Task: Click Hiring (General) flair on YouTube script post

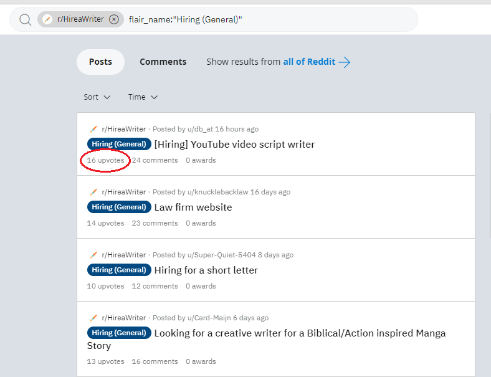Action: point(119,144)
